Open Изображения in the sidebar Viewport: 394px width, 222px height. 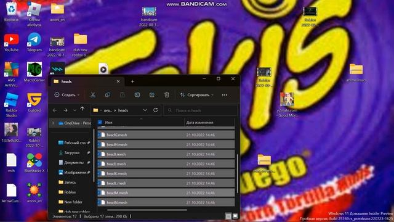point(74,173)
